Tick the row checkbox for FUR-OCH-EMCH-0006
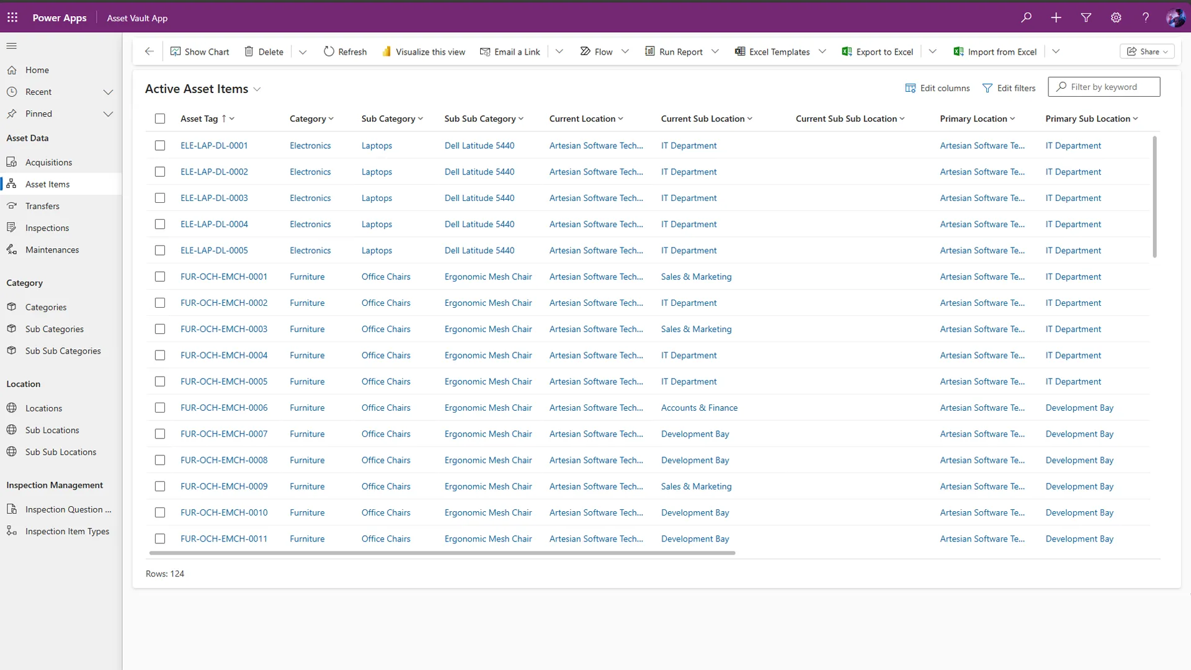Viewport: 1191px width, 670px height. pos(160,408)
